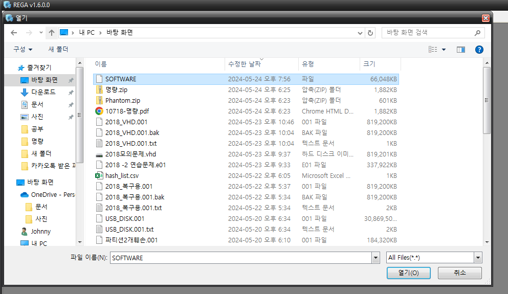Screen dimensions: 508x294
Task: Select the Phantom.zip archive icon
Action: 99,100
